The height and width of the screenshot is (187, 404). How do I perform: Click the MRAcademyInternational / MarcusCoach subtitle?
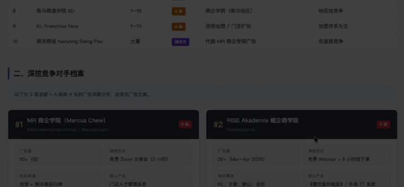click(68, 130)
